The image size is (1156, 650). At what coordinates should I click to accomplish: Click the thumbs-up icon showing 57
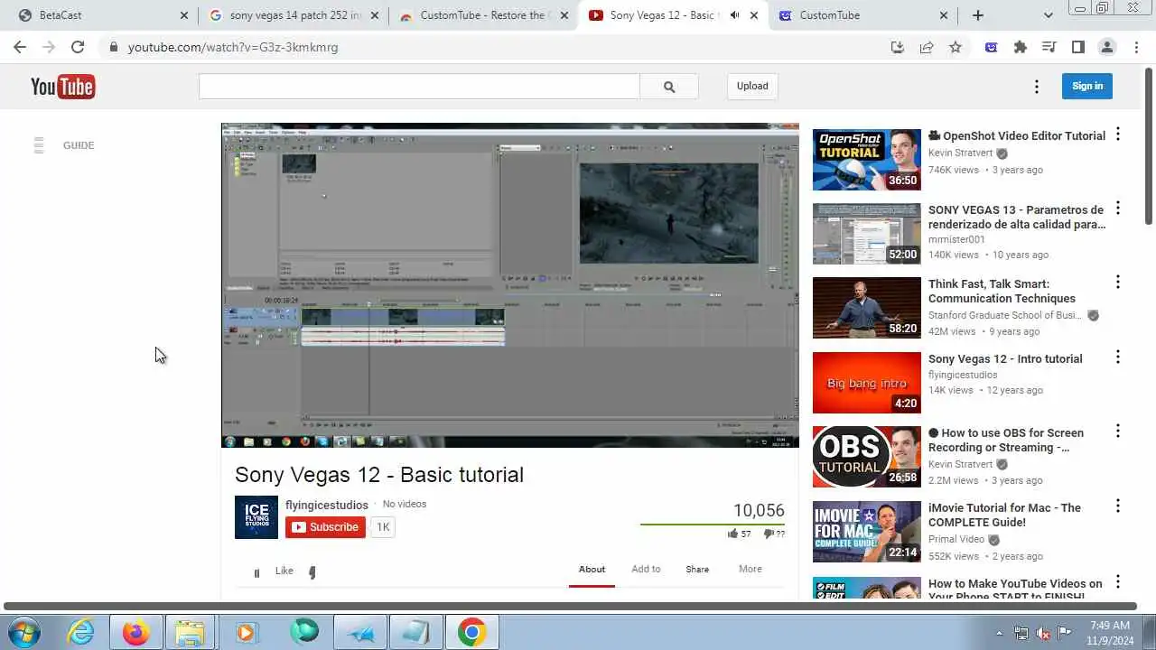pos(732,534)
